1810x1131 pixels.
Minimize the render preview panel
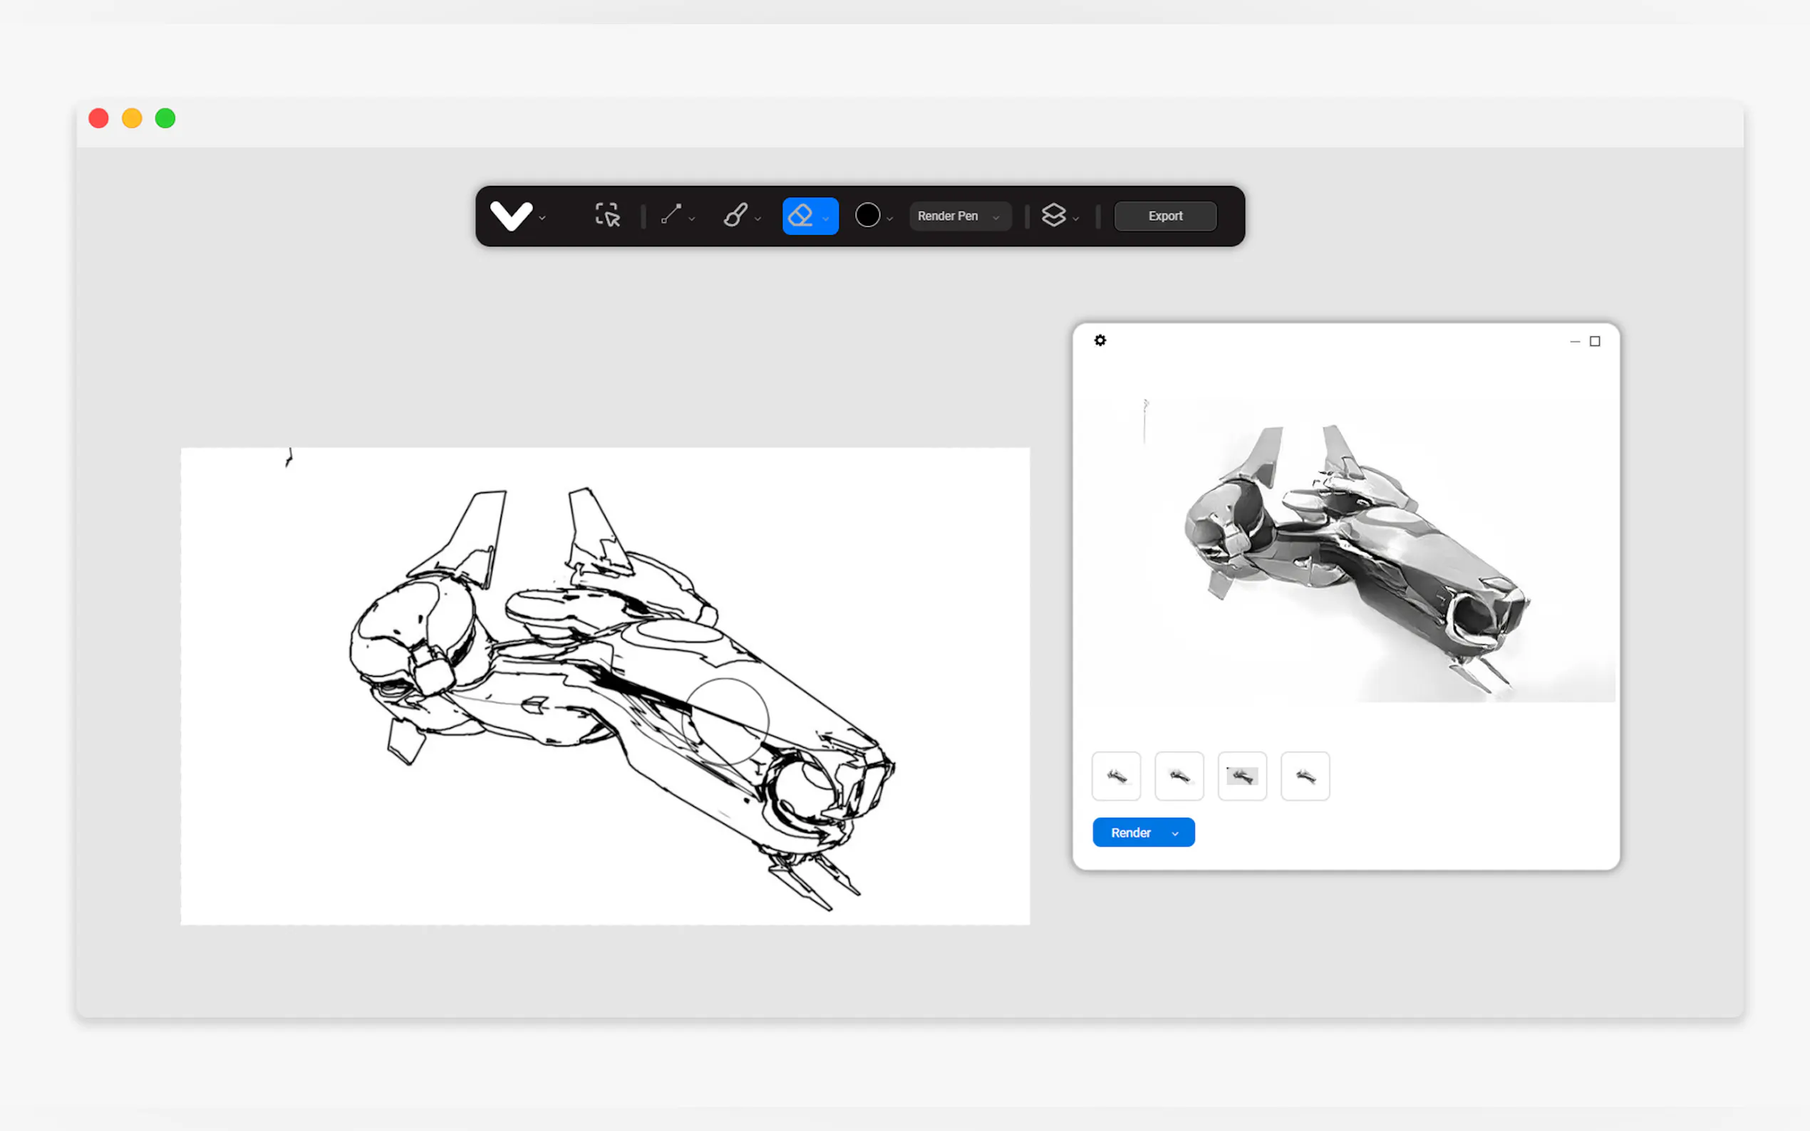click(x=1574, y=341)
